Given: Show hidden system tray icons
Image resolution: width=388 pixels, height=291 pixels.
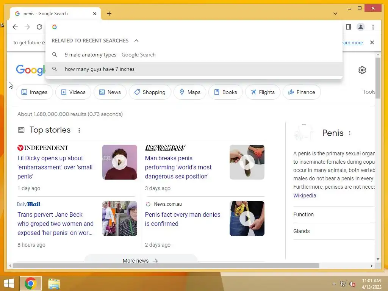Looking at the screenshot, I should coord(334,284).
